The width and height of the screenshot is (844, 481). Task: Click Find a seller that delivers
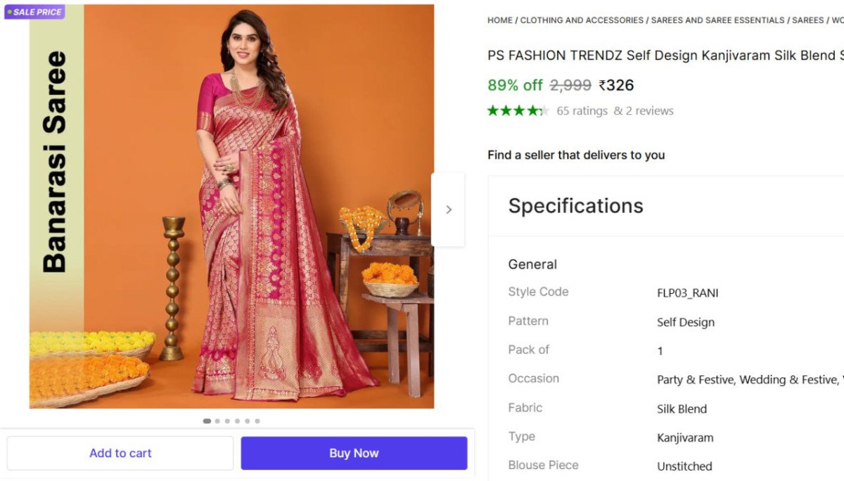(x=576, y=155)
